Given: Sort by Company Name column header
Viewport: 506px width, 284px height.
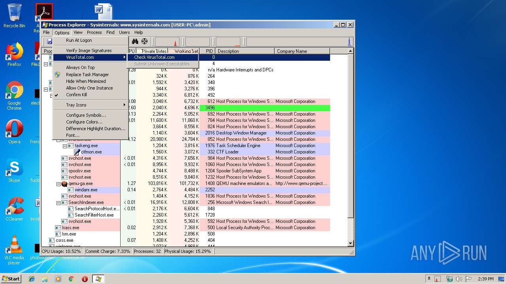Looking at the screenshot, I should [x=302, y=51].
